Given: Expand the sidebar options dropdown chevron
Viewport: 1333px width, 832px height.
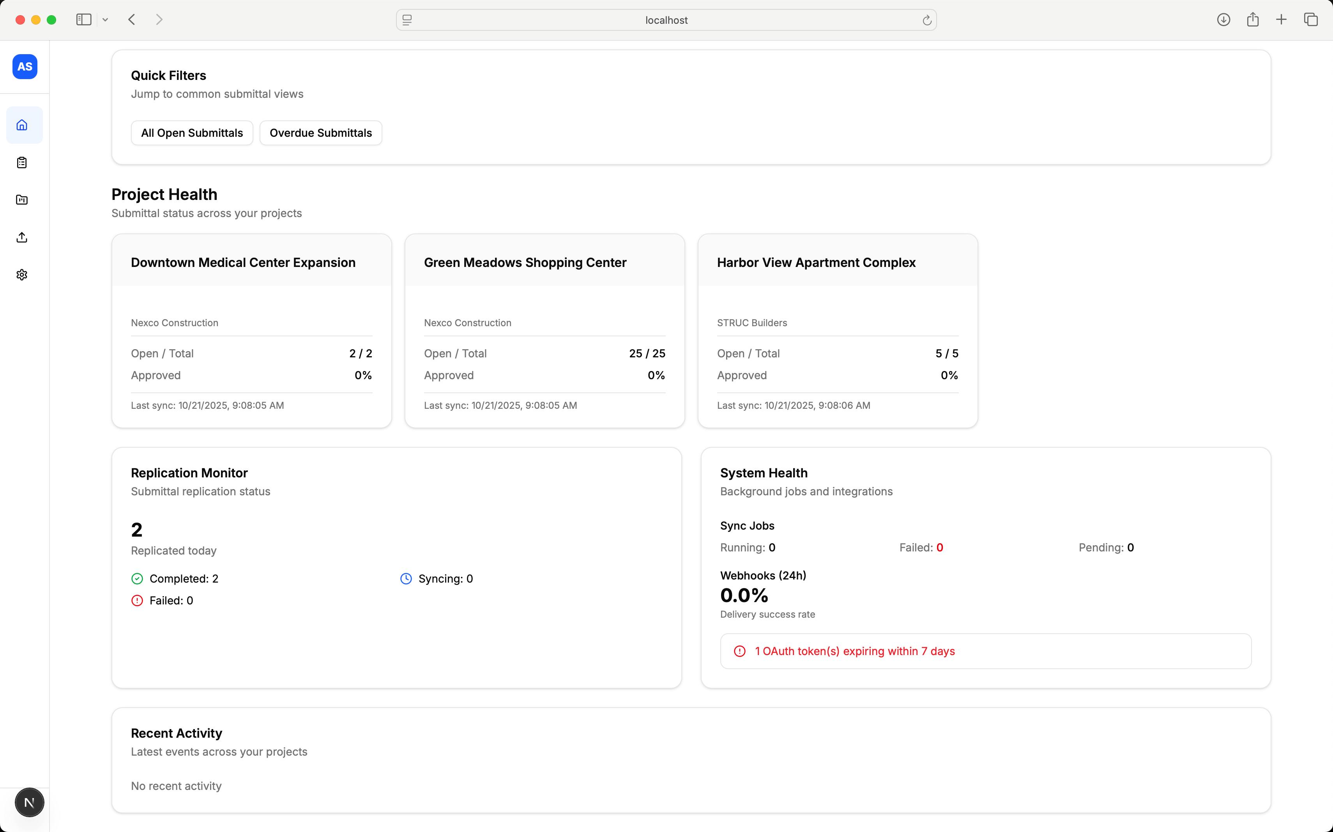Looking at the screenshot, I should (105, 20).
